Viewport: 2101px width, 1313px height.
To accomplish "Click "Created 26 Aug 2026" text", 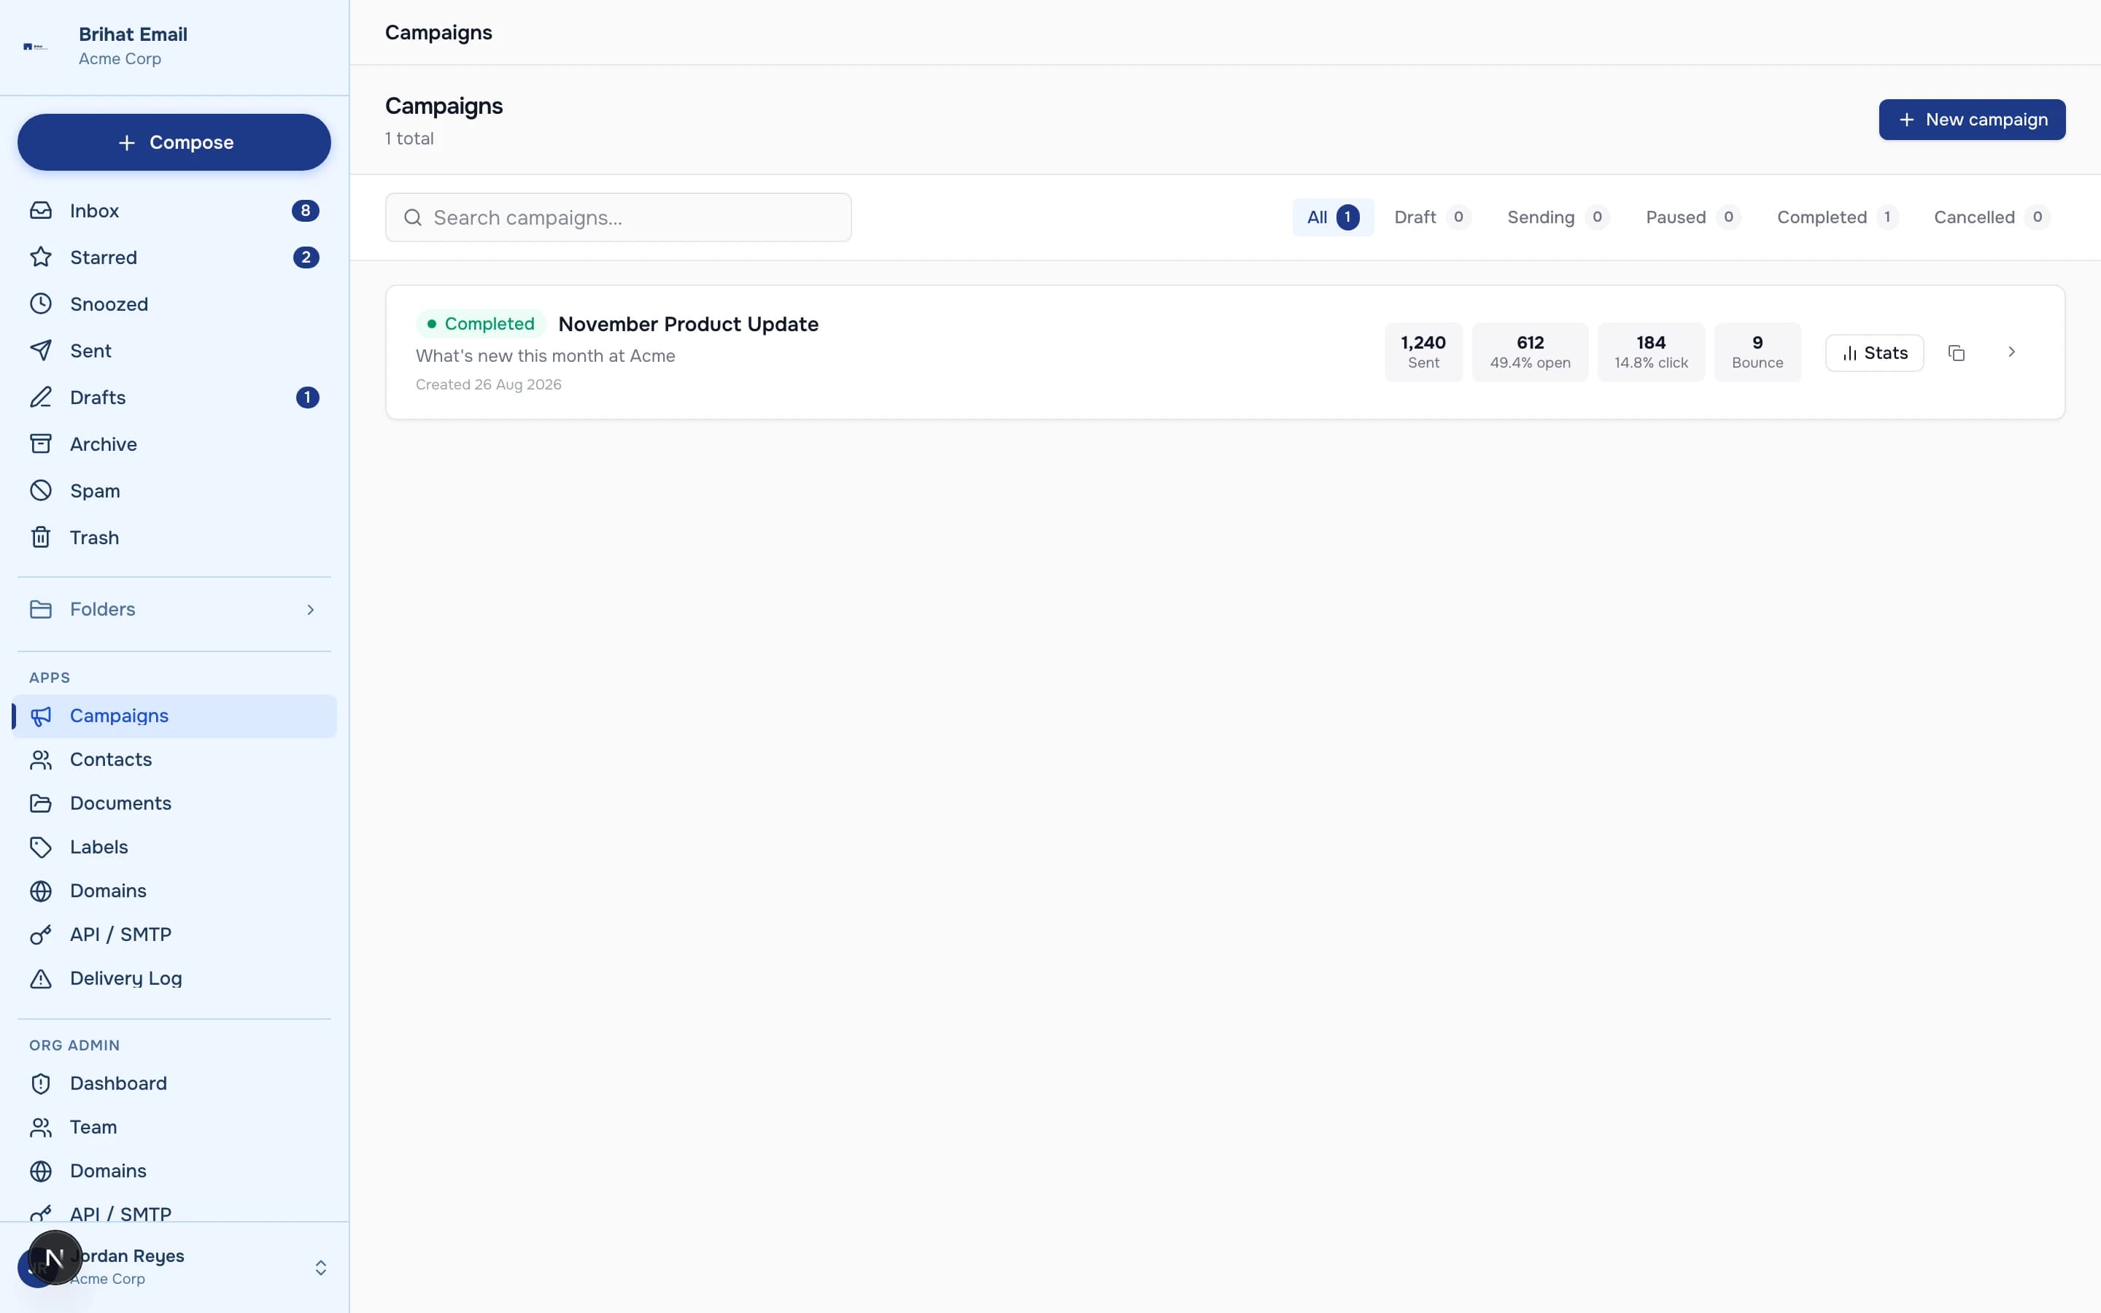I will [488, 384].
